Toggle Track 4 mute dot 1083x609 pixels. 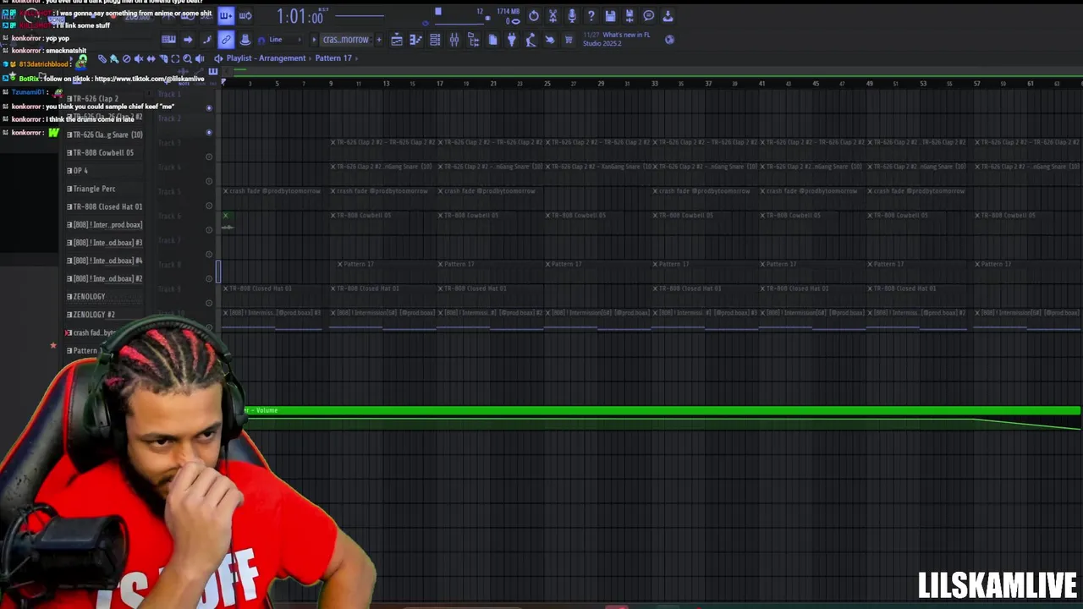pos(209,180)
